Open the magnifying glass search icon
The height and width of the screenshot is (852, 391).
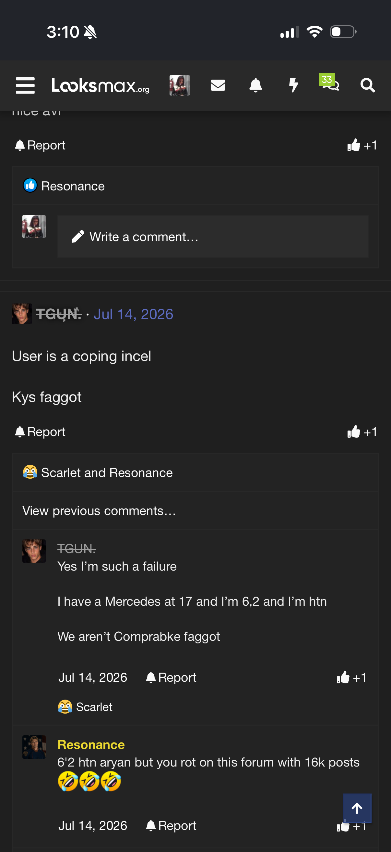[x=368, y=85]
